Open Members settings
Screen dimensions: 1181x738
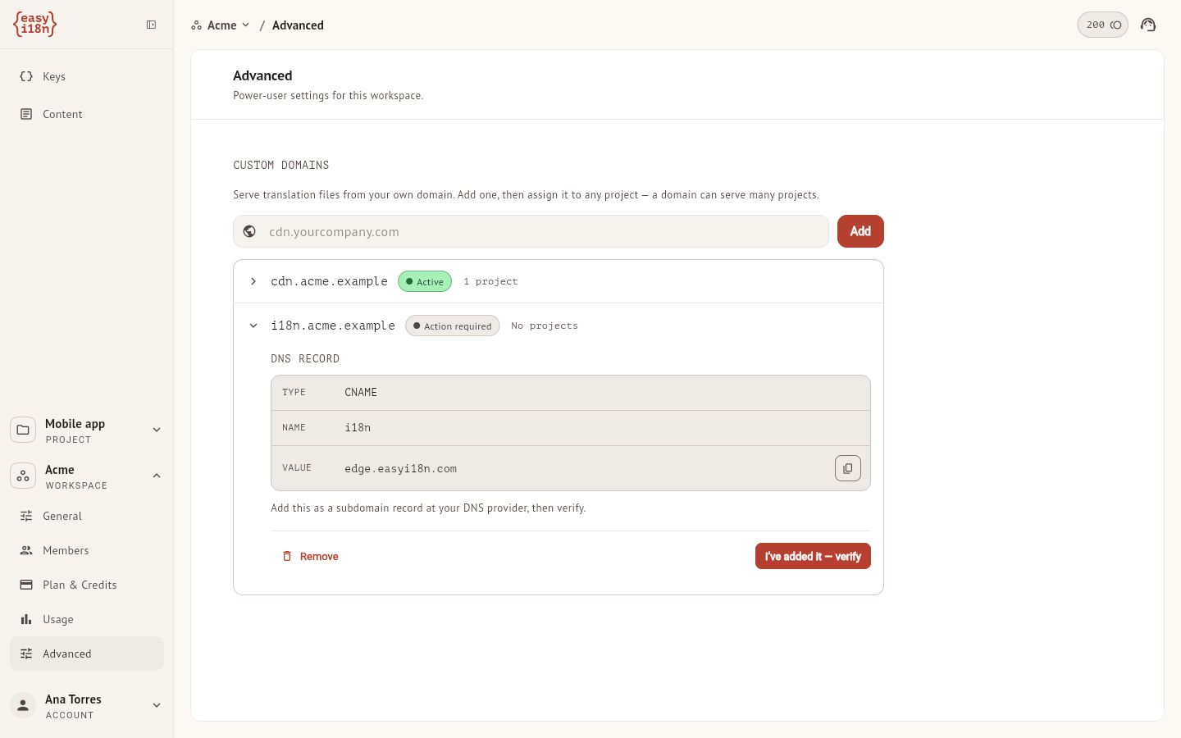(x=87, y=550)
